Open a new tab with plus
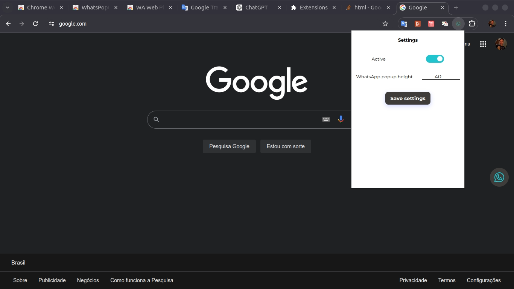 click(456, 8)
